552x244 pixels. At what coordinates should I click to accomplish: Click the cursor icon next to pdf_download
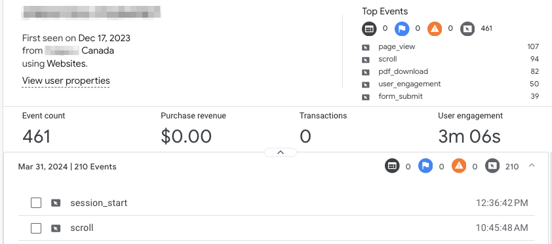tap(366, 72)
